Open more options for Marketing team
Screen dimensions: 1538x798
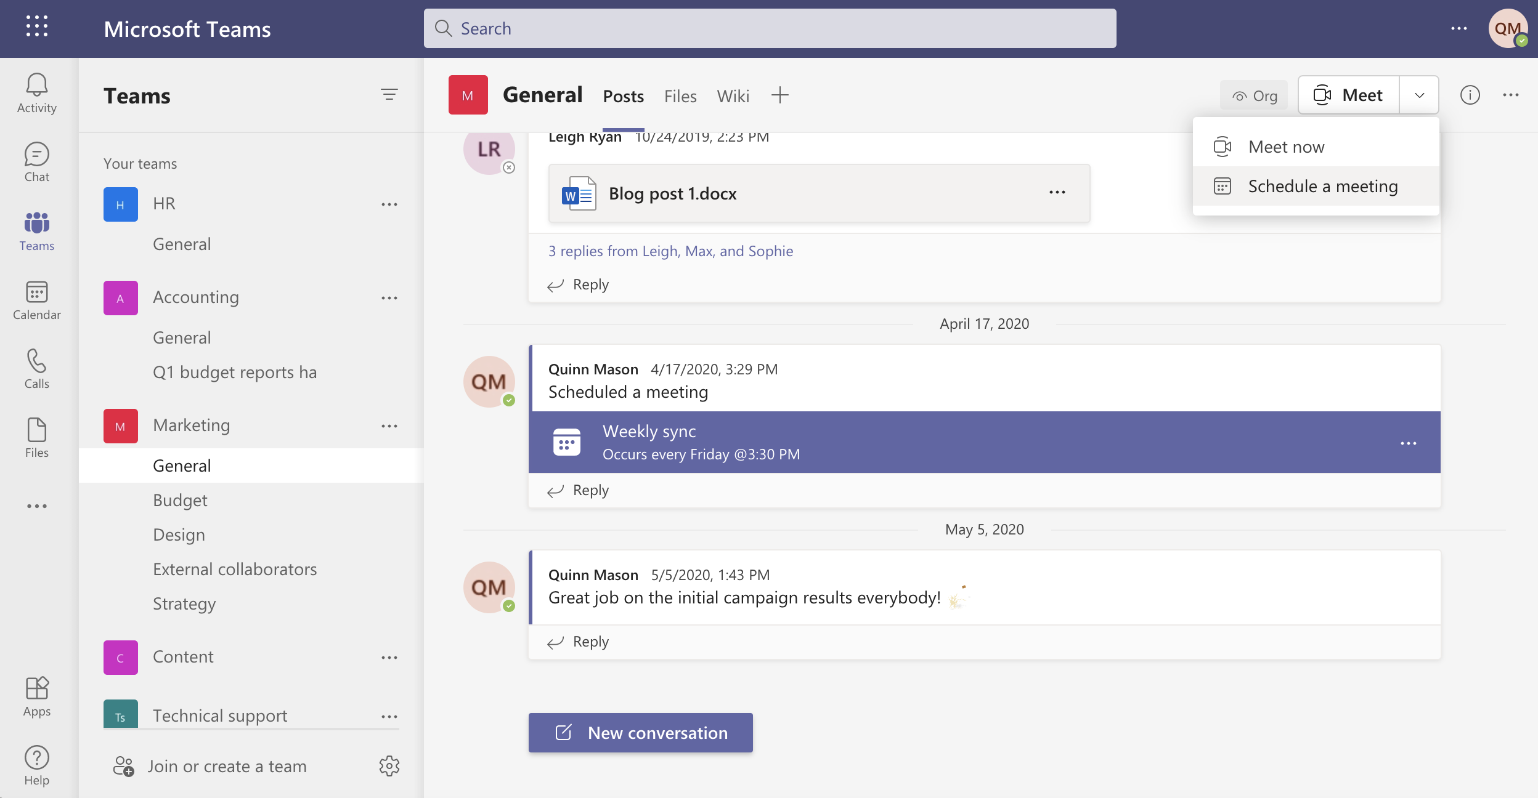coord(389,426)
